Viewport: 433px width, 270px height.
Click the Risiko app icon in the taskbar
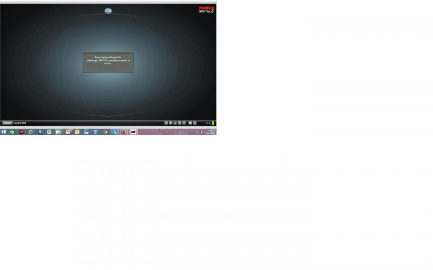pos(133,132)
